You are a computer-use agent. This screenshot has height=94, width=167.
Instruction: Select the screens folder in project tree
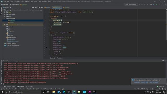click(10, 27)
